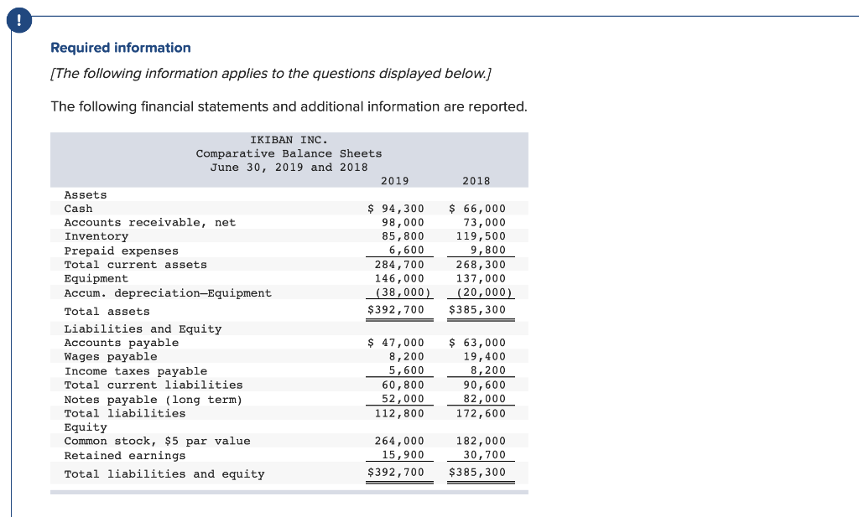Click the 2019 Income taxes payable 5,600
Screen dimensions: 859x517
click(x=407, y=370)
